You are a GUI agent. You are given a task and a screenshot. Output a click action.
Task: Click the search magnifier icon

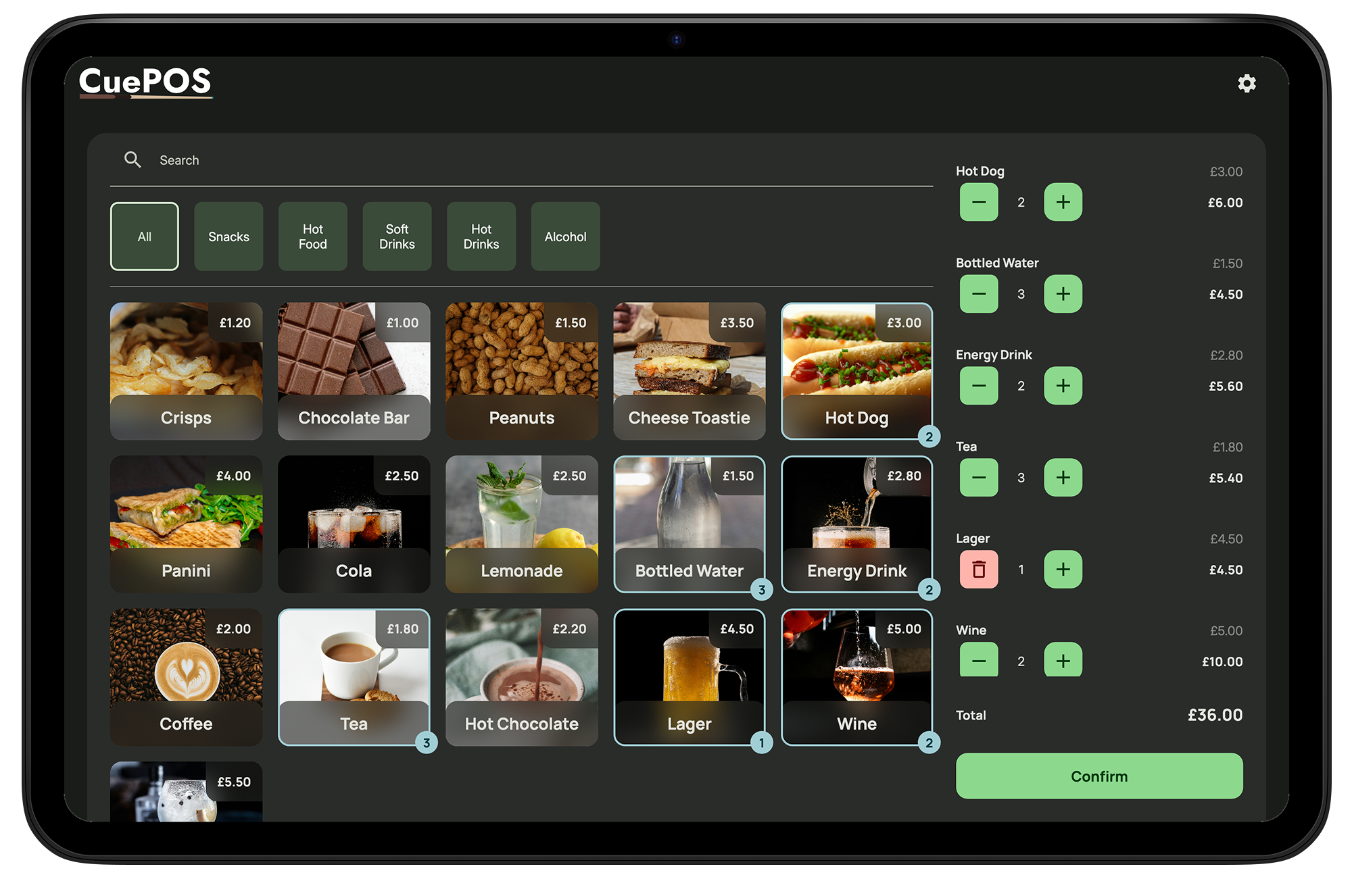point(132,159)
